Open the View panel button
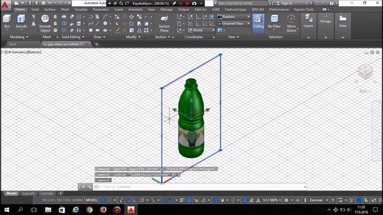The width and height of the screenshot is (383, 215). click(x=343, y=21)
